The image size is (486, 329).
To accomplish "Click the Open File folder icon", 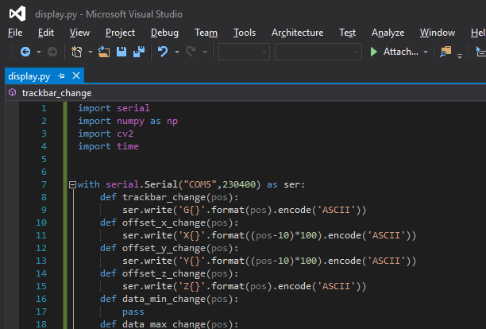I will point(104,52).
